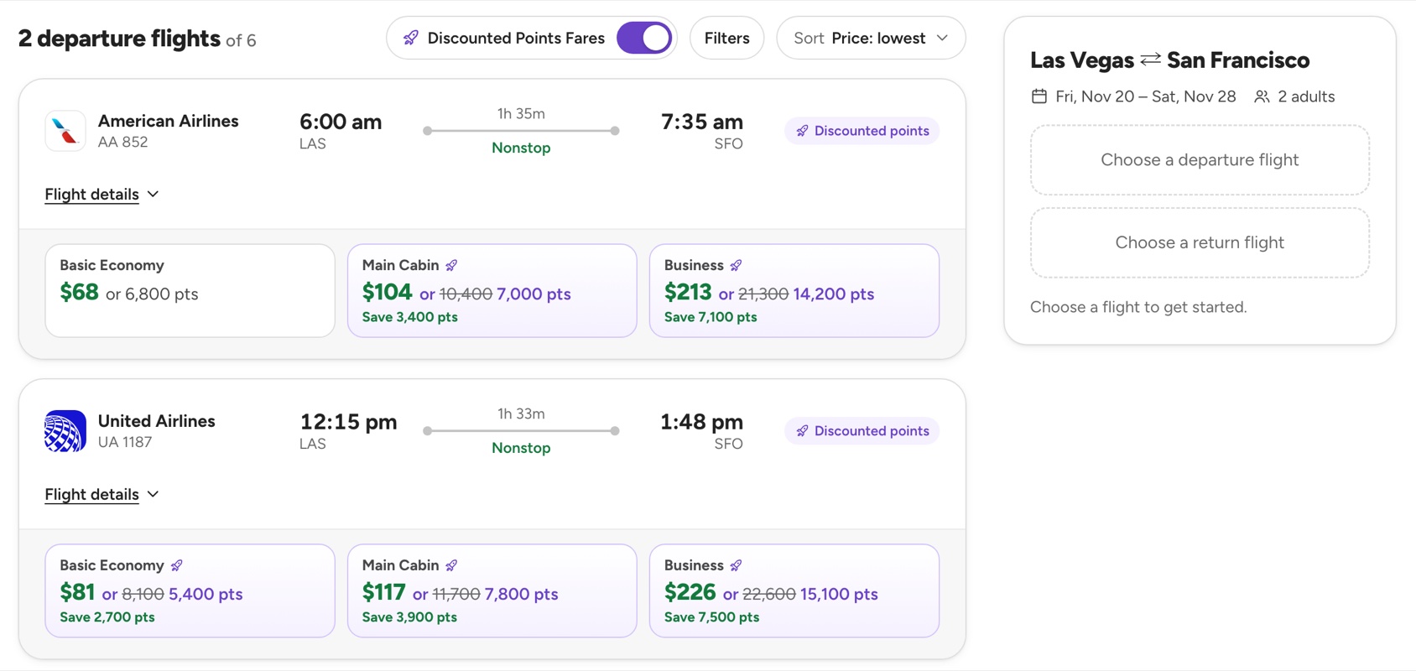Select the $81 Basic Economy fare
This screenshot has height=671, width=1416.
pos(190,591)
